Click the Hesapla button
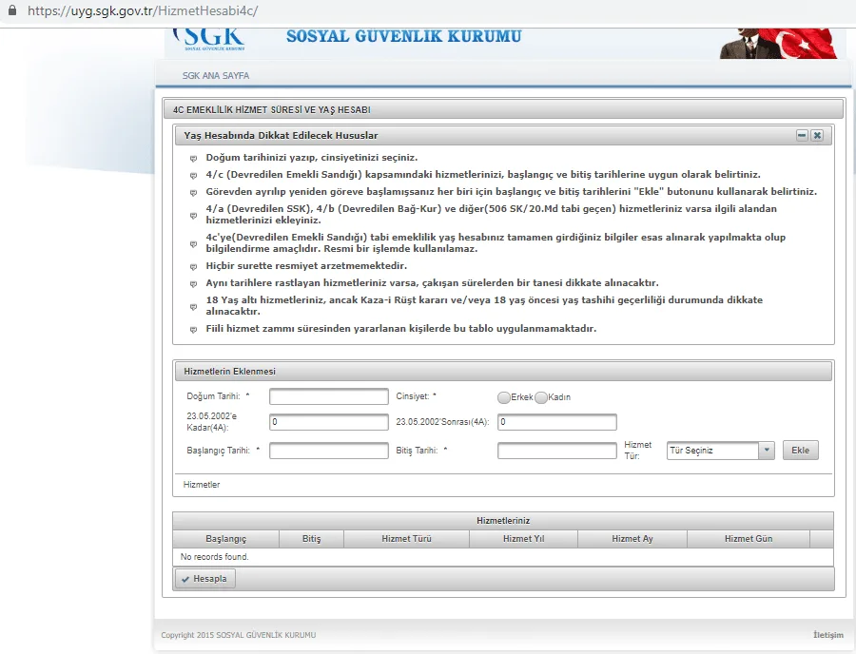Image resolution: width=856 pixels, height=654 pixels. 204,579
